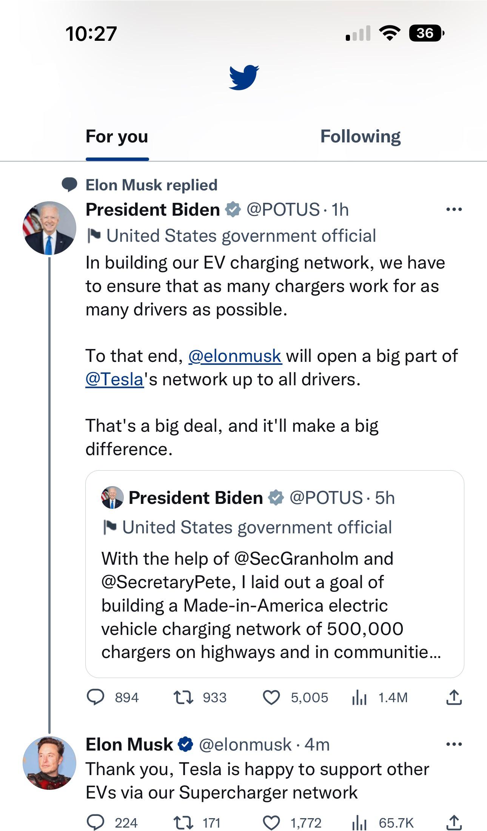Screen dimensions: 487x831
Task: Reply to Elon Musk's Supercharger tweet
Action: point(96,823)
